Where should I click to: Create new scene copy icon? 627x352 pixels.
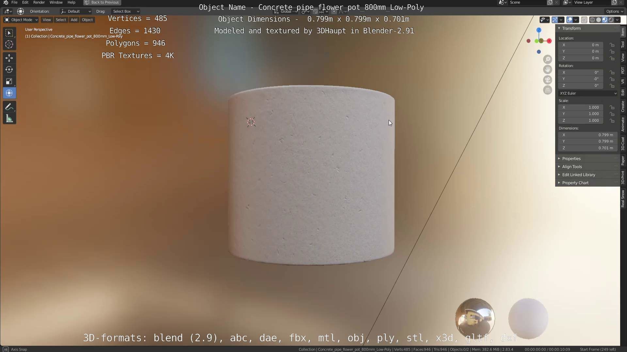click(x=550, y=2)
